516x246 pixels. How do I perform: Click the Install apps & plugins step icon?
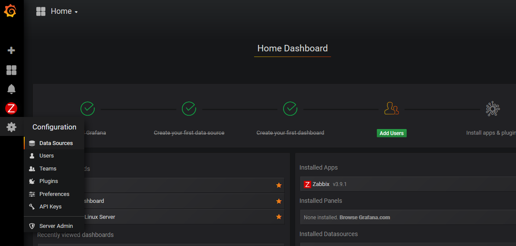493,109
